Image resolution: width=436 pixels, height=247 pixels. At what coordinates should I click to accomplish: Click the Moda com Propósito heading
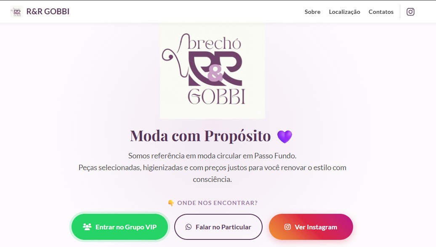click(x=200, y=136)
